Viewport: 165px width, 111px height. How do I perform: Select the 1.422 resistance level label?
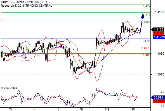147,6
